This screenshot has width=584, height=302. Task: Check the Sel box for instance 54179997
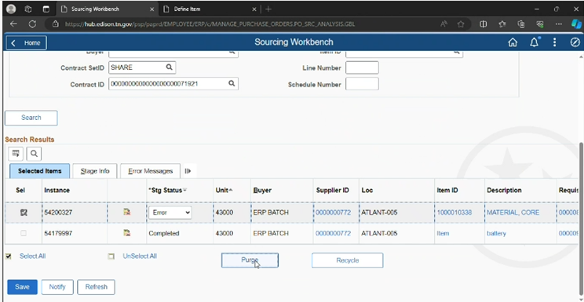(24, 233)
